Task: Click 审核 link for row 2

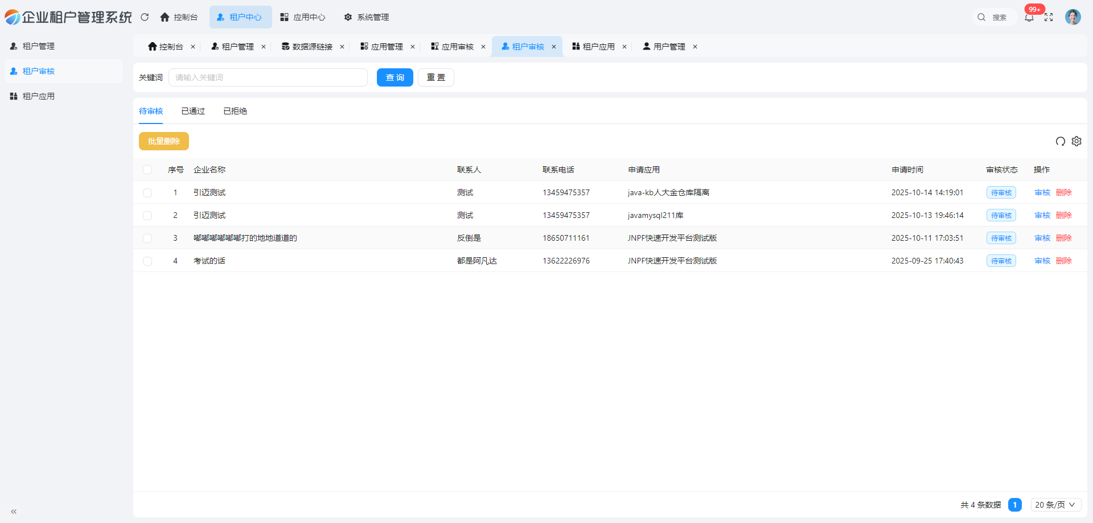Action: pos(1042,215)
